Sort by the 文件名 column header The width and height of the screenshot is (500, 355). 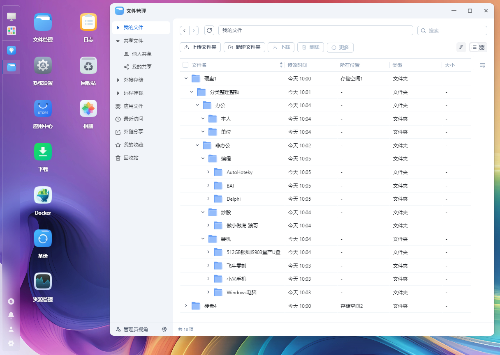pos(199,65)
